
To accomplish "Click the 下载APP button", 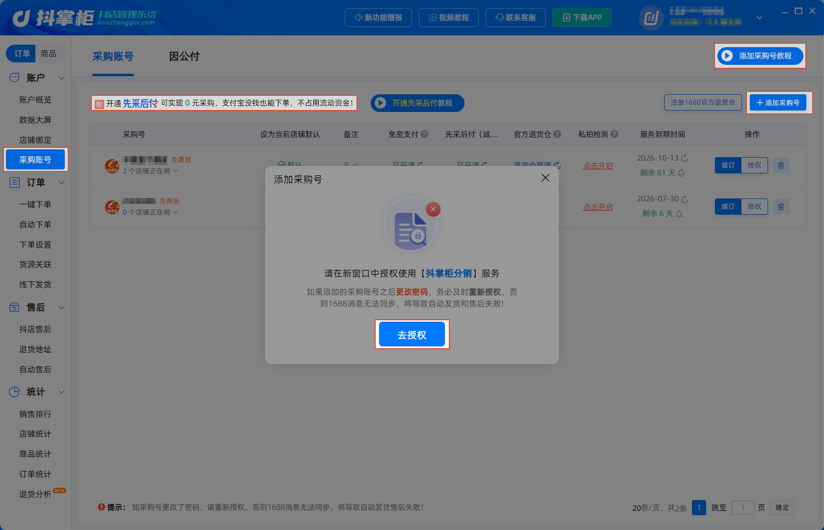I will click(x=582, y=18).
